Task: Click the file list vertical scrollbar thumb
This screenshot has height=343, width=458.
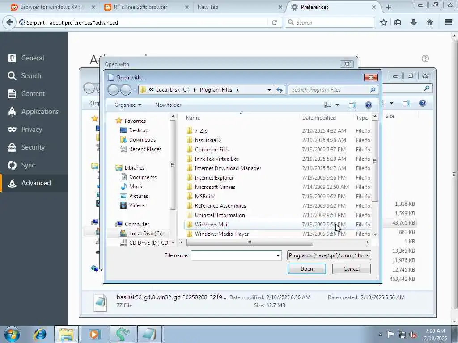Action: pyautogui.click(x=375, y=161)
